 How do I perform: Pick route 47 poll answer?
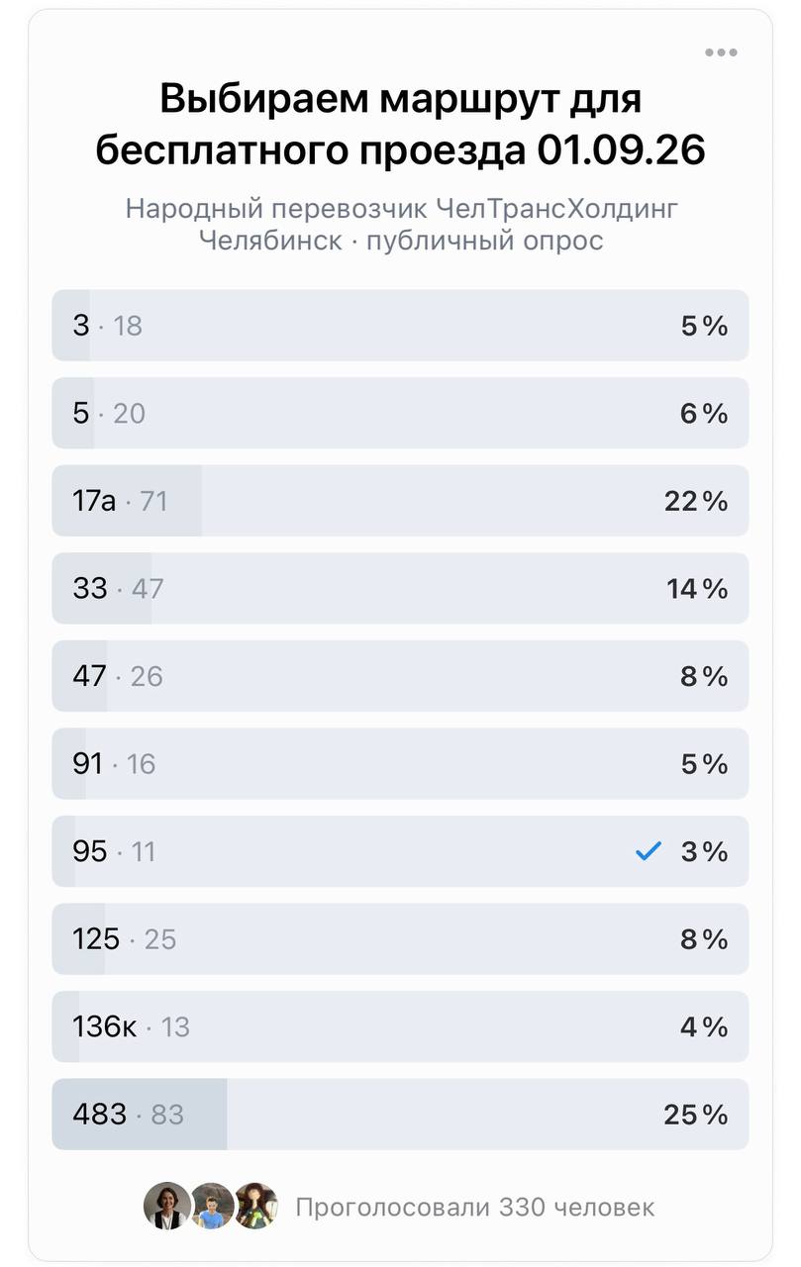(400, 676)
